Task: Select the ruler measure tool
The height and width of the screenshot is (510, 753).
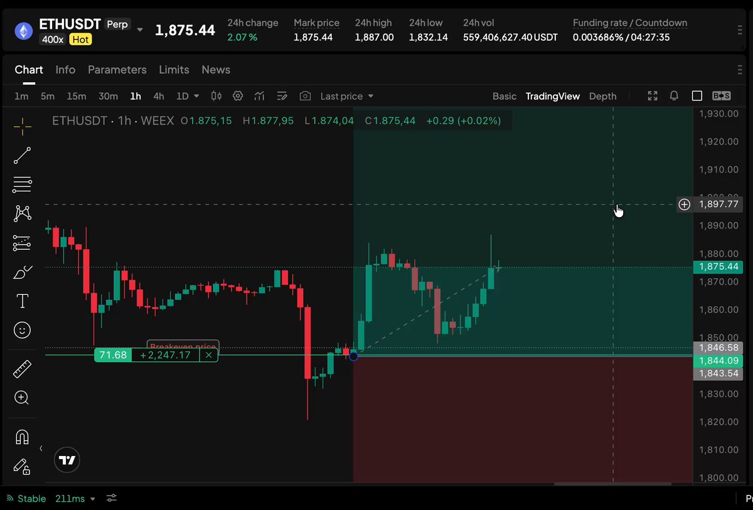Action: tap(22, 369)
